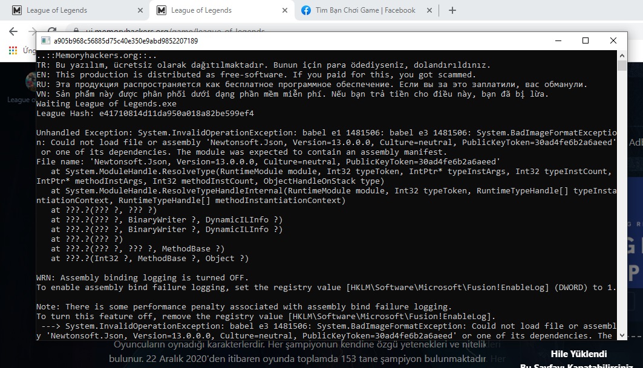Close the console window
643x368 pixels.
[x=613, y=40]
